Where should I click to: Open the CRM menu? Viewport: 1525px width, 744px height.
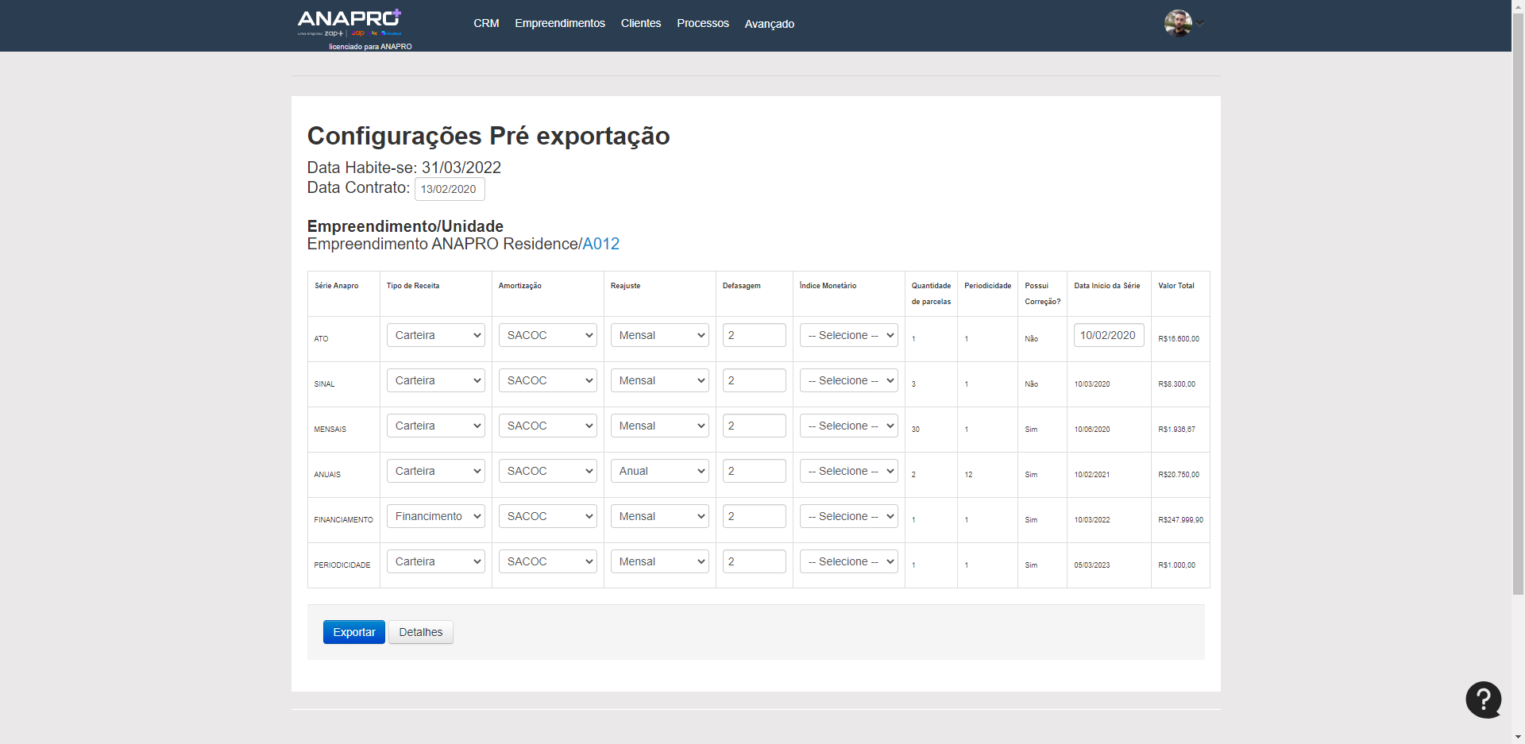click(x=486, y=24)
